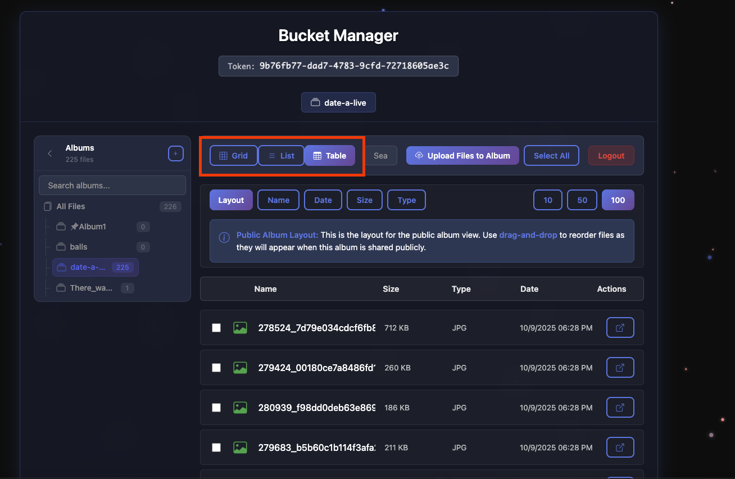Open external link for file 278524_7d79e034
Viewport: 735px width, 479px height.
coord(620,328)
